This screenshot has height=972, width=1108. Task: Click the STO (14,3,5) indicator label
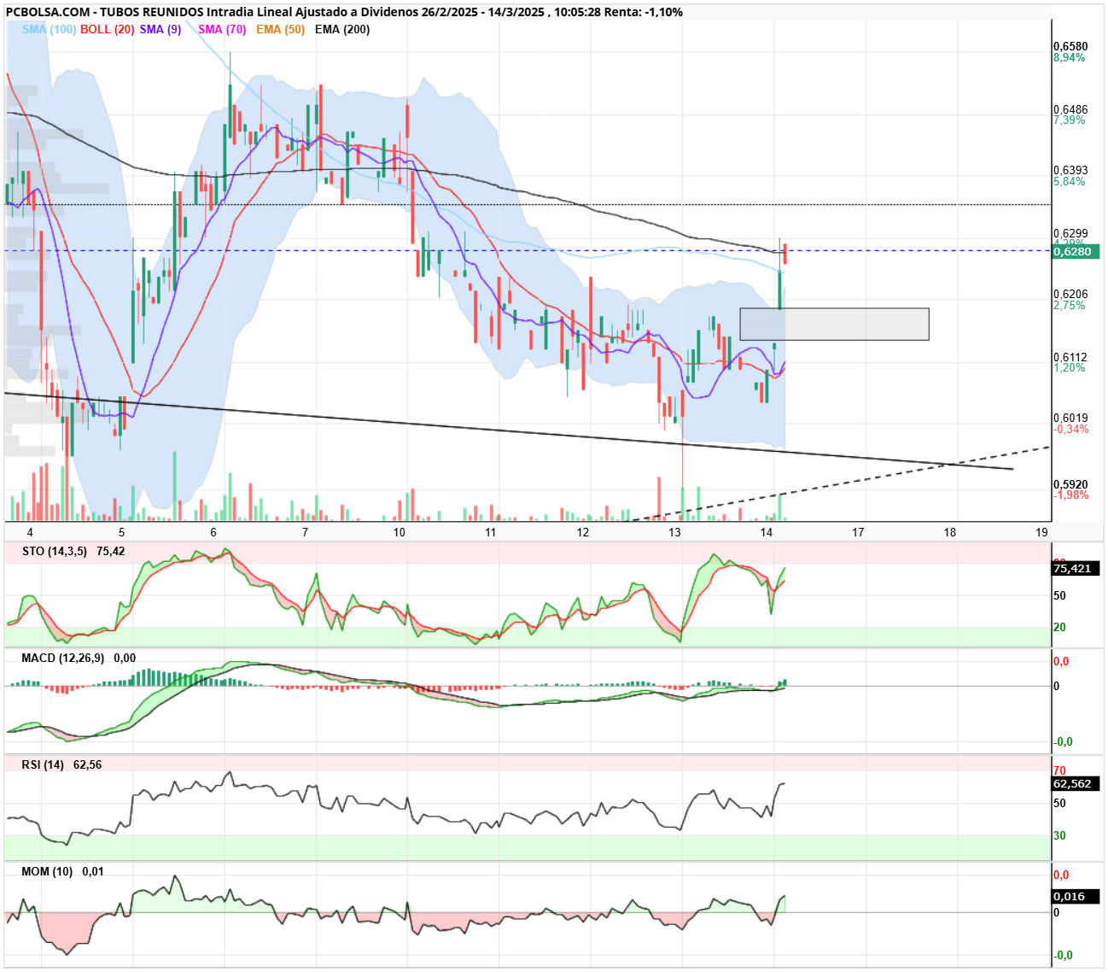55,551
